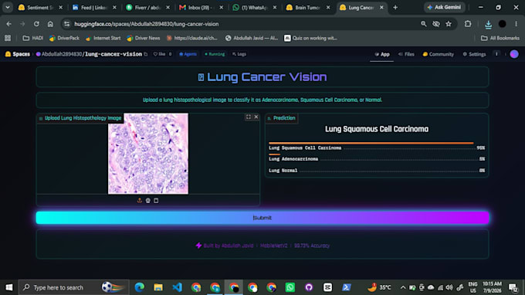Open the Abdullah2894830 profile link
The height and width of the screenshot is (295, 525).
tap(62, 54)
